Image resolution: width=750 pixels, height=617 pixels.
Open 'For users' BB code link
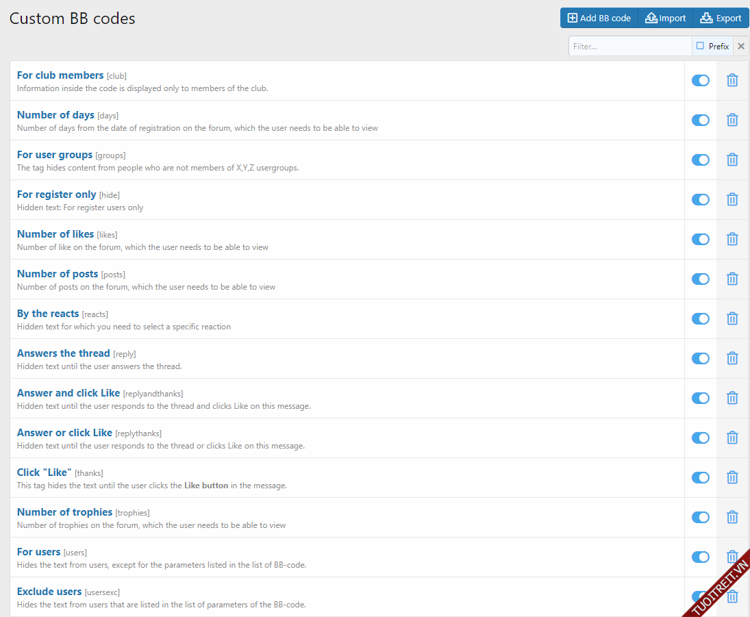[39, 552]
